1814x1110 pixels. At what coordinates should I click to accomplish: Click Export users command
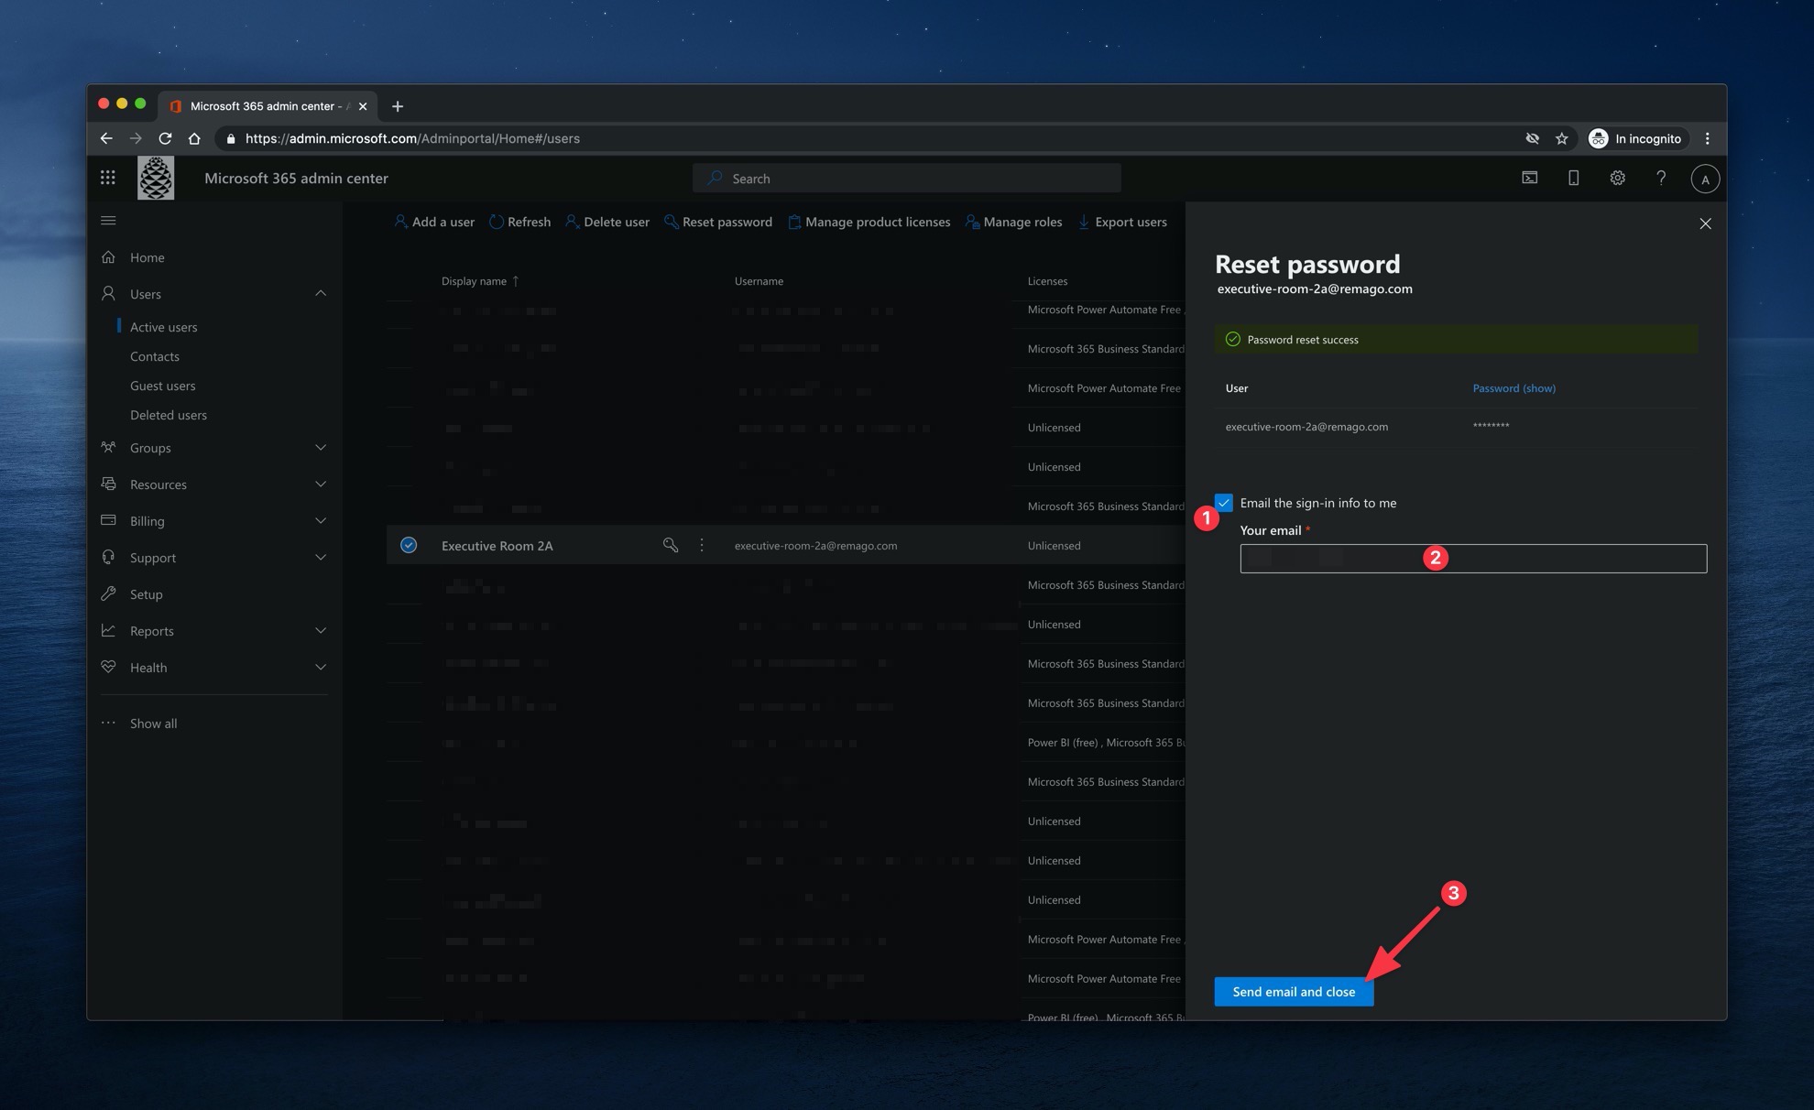click(x=1122, y=222)
